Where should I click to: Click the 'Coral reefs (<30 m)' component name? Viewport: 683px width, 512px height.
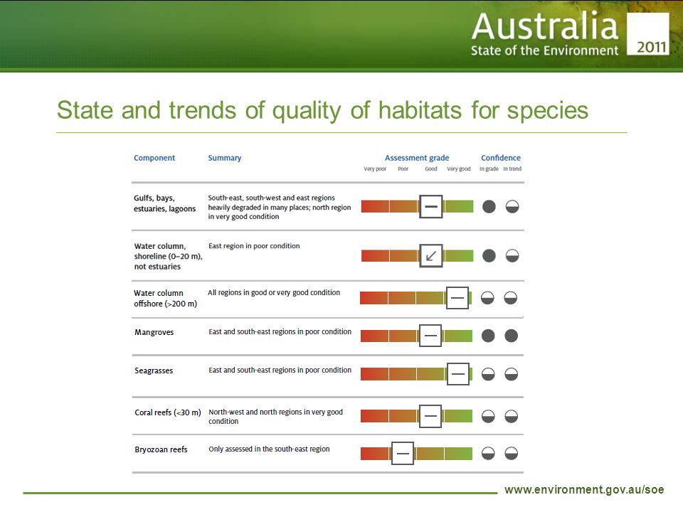point(168,412)
